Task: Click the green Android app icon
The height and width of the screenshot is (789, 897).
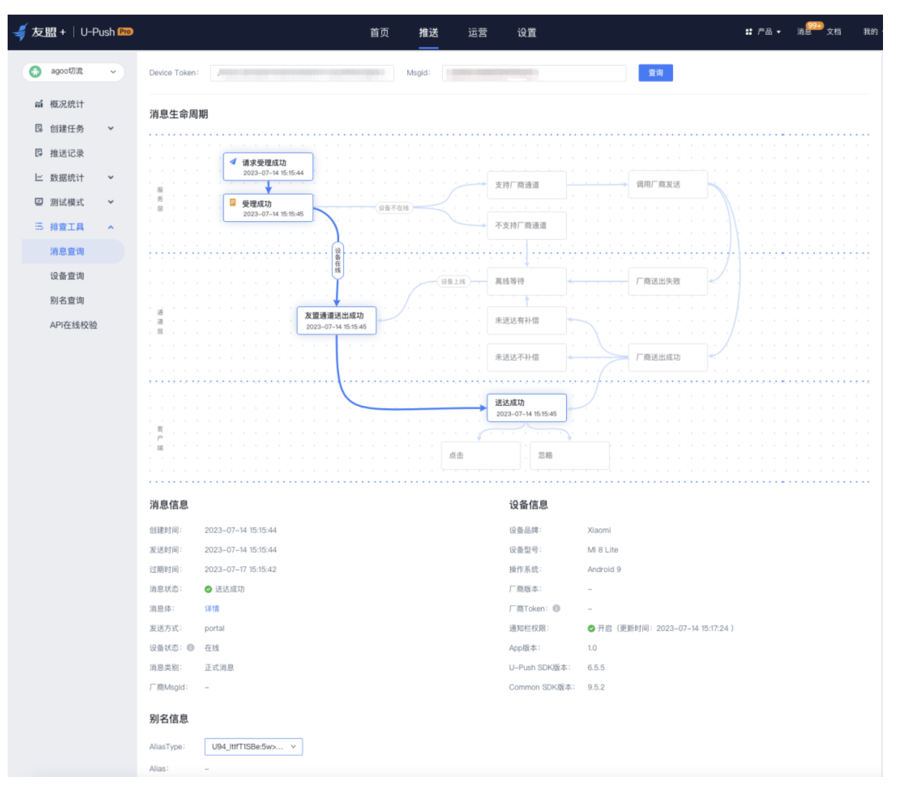Action: point(36,72)
